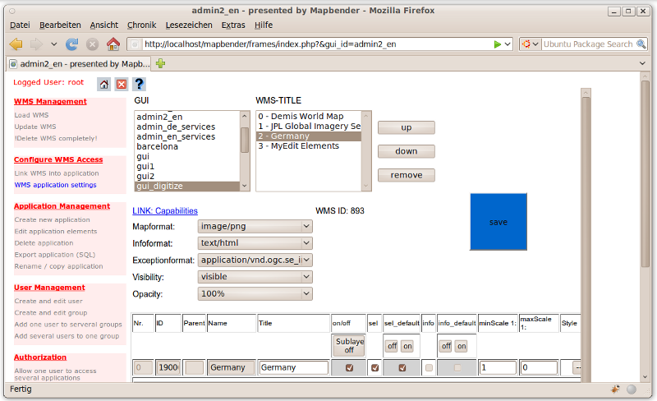
Task: Open the Chronik menu
Action: 141,25
